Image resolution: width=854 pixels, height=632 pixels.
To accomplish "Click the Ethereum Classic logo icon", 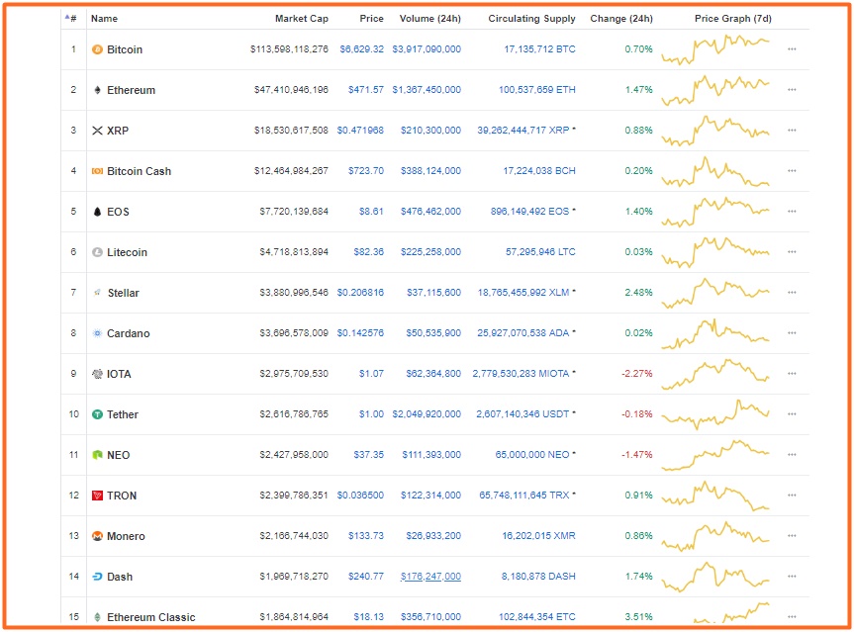I will click(x=97, y=617).
